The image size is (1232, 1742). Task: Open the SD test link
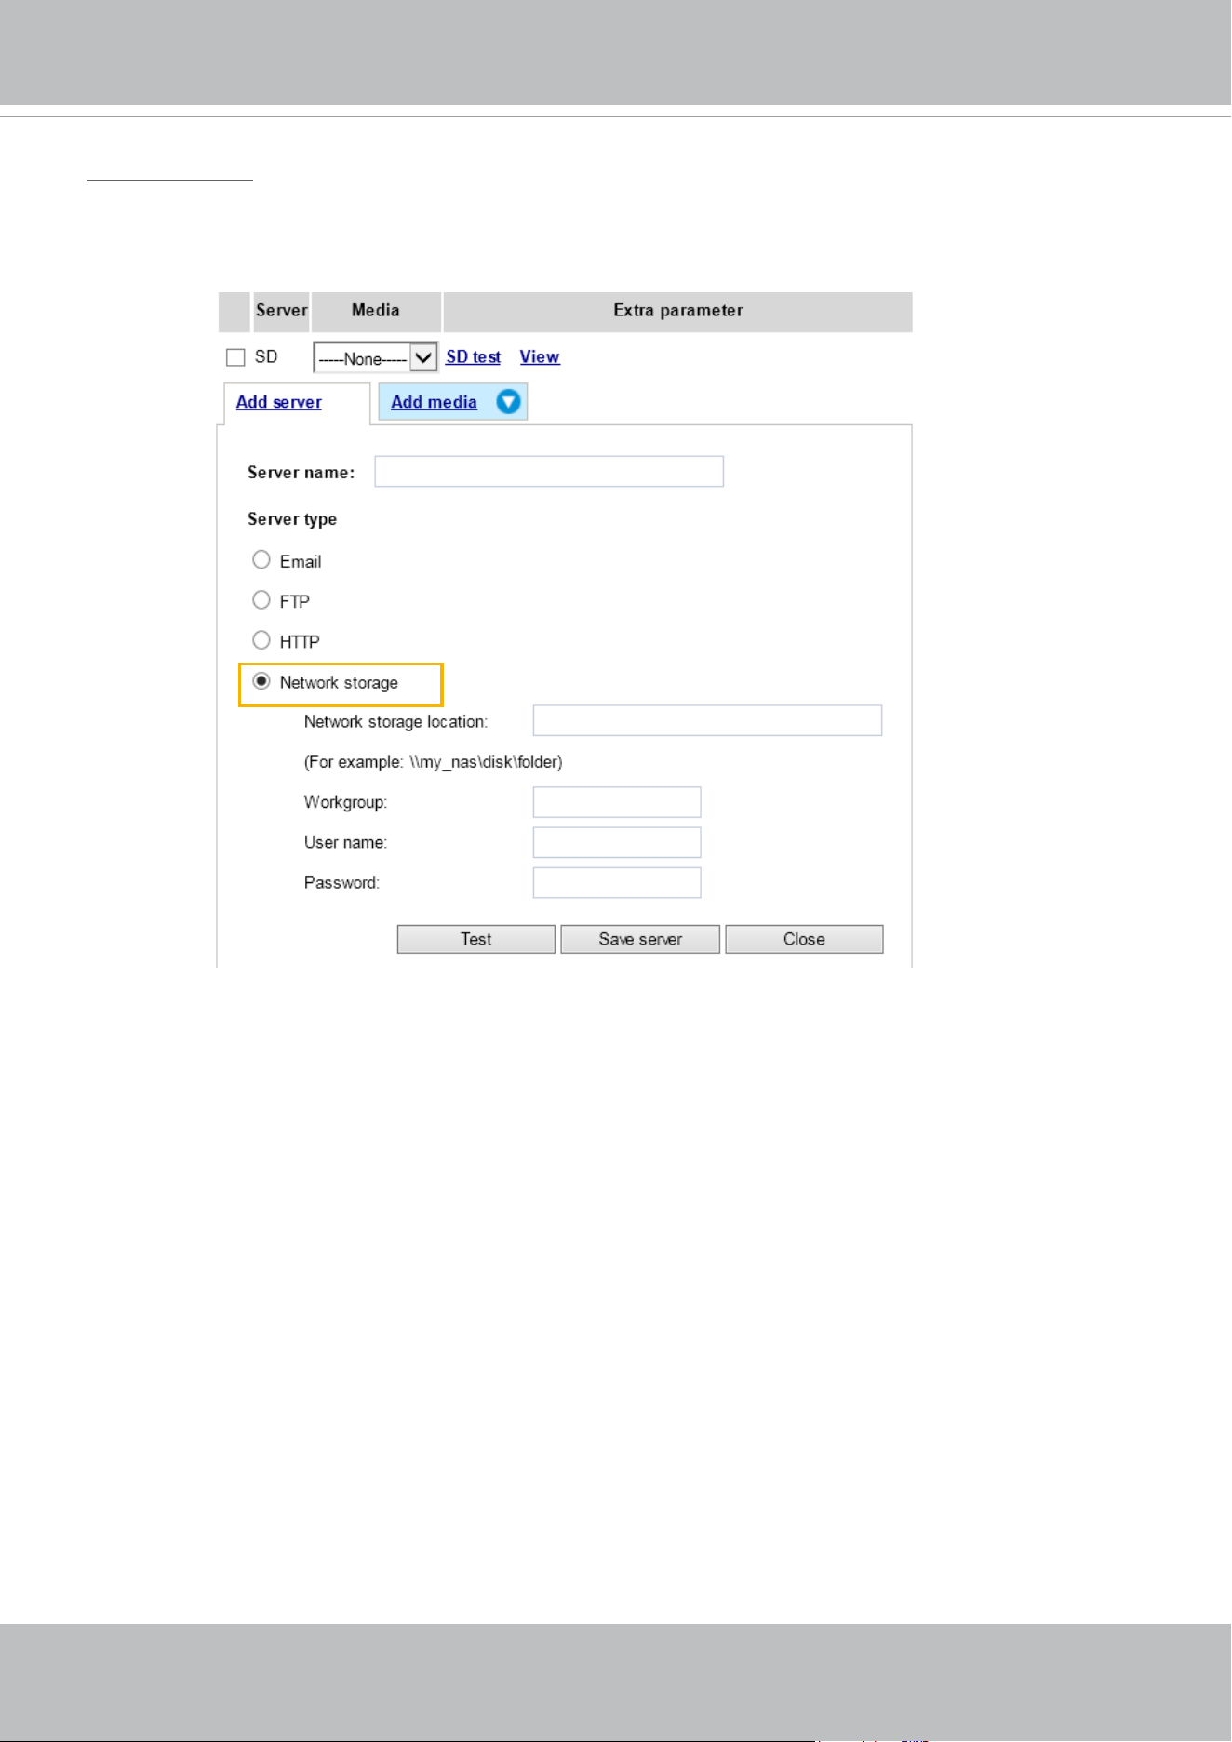(x=473, y=356)
